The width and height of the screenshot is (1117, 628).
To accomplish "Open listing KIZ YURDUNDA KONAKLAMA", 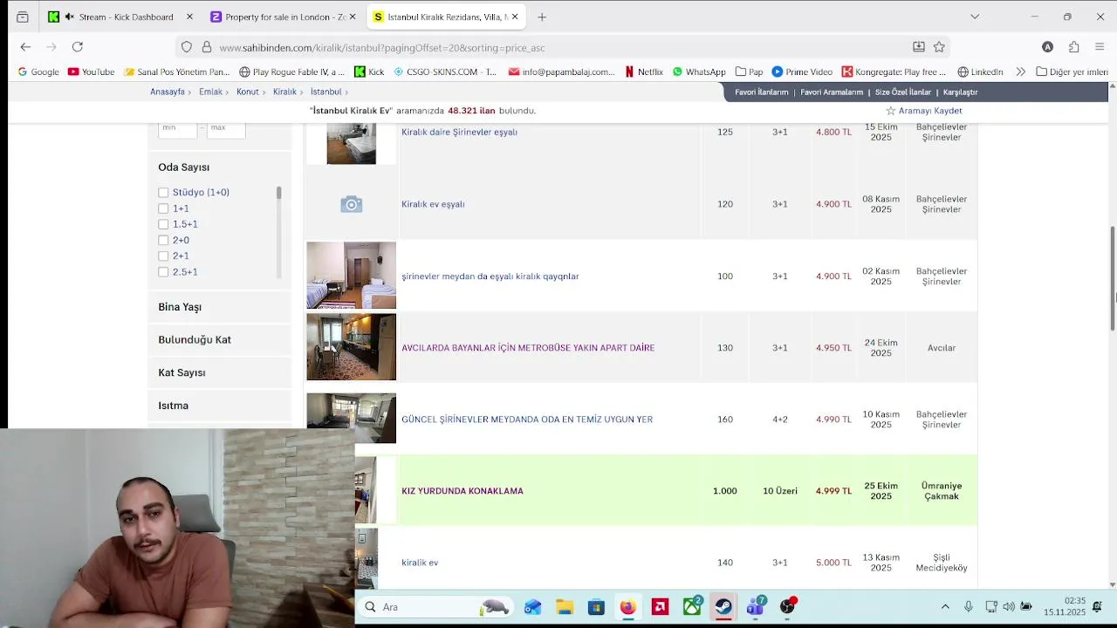I will (x=463, y=491).
